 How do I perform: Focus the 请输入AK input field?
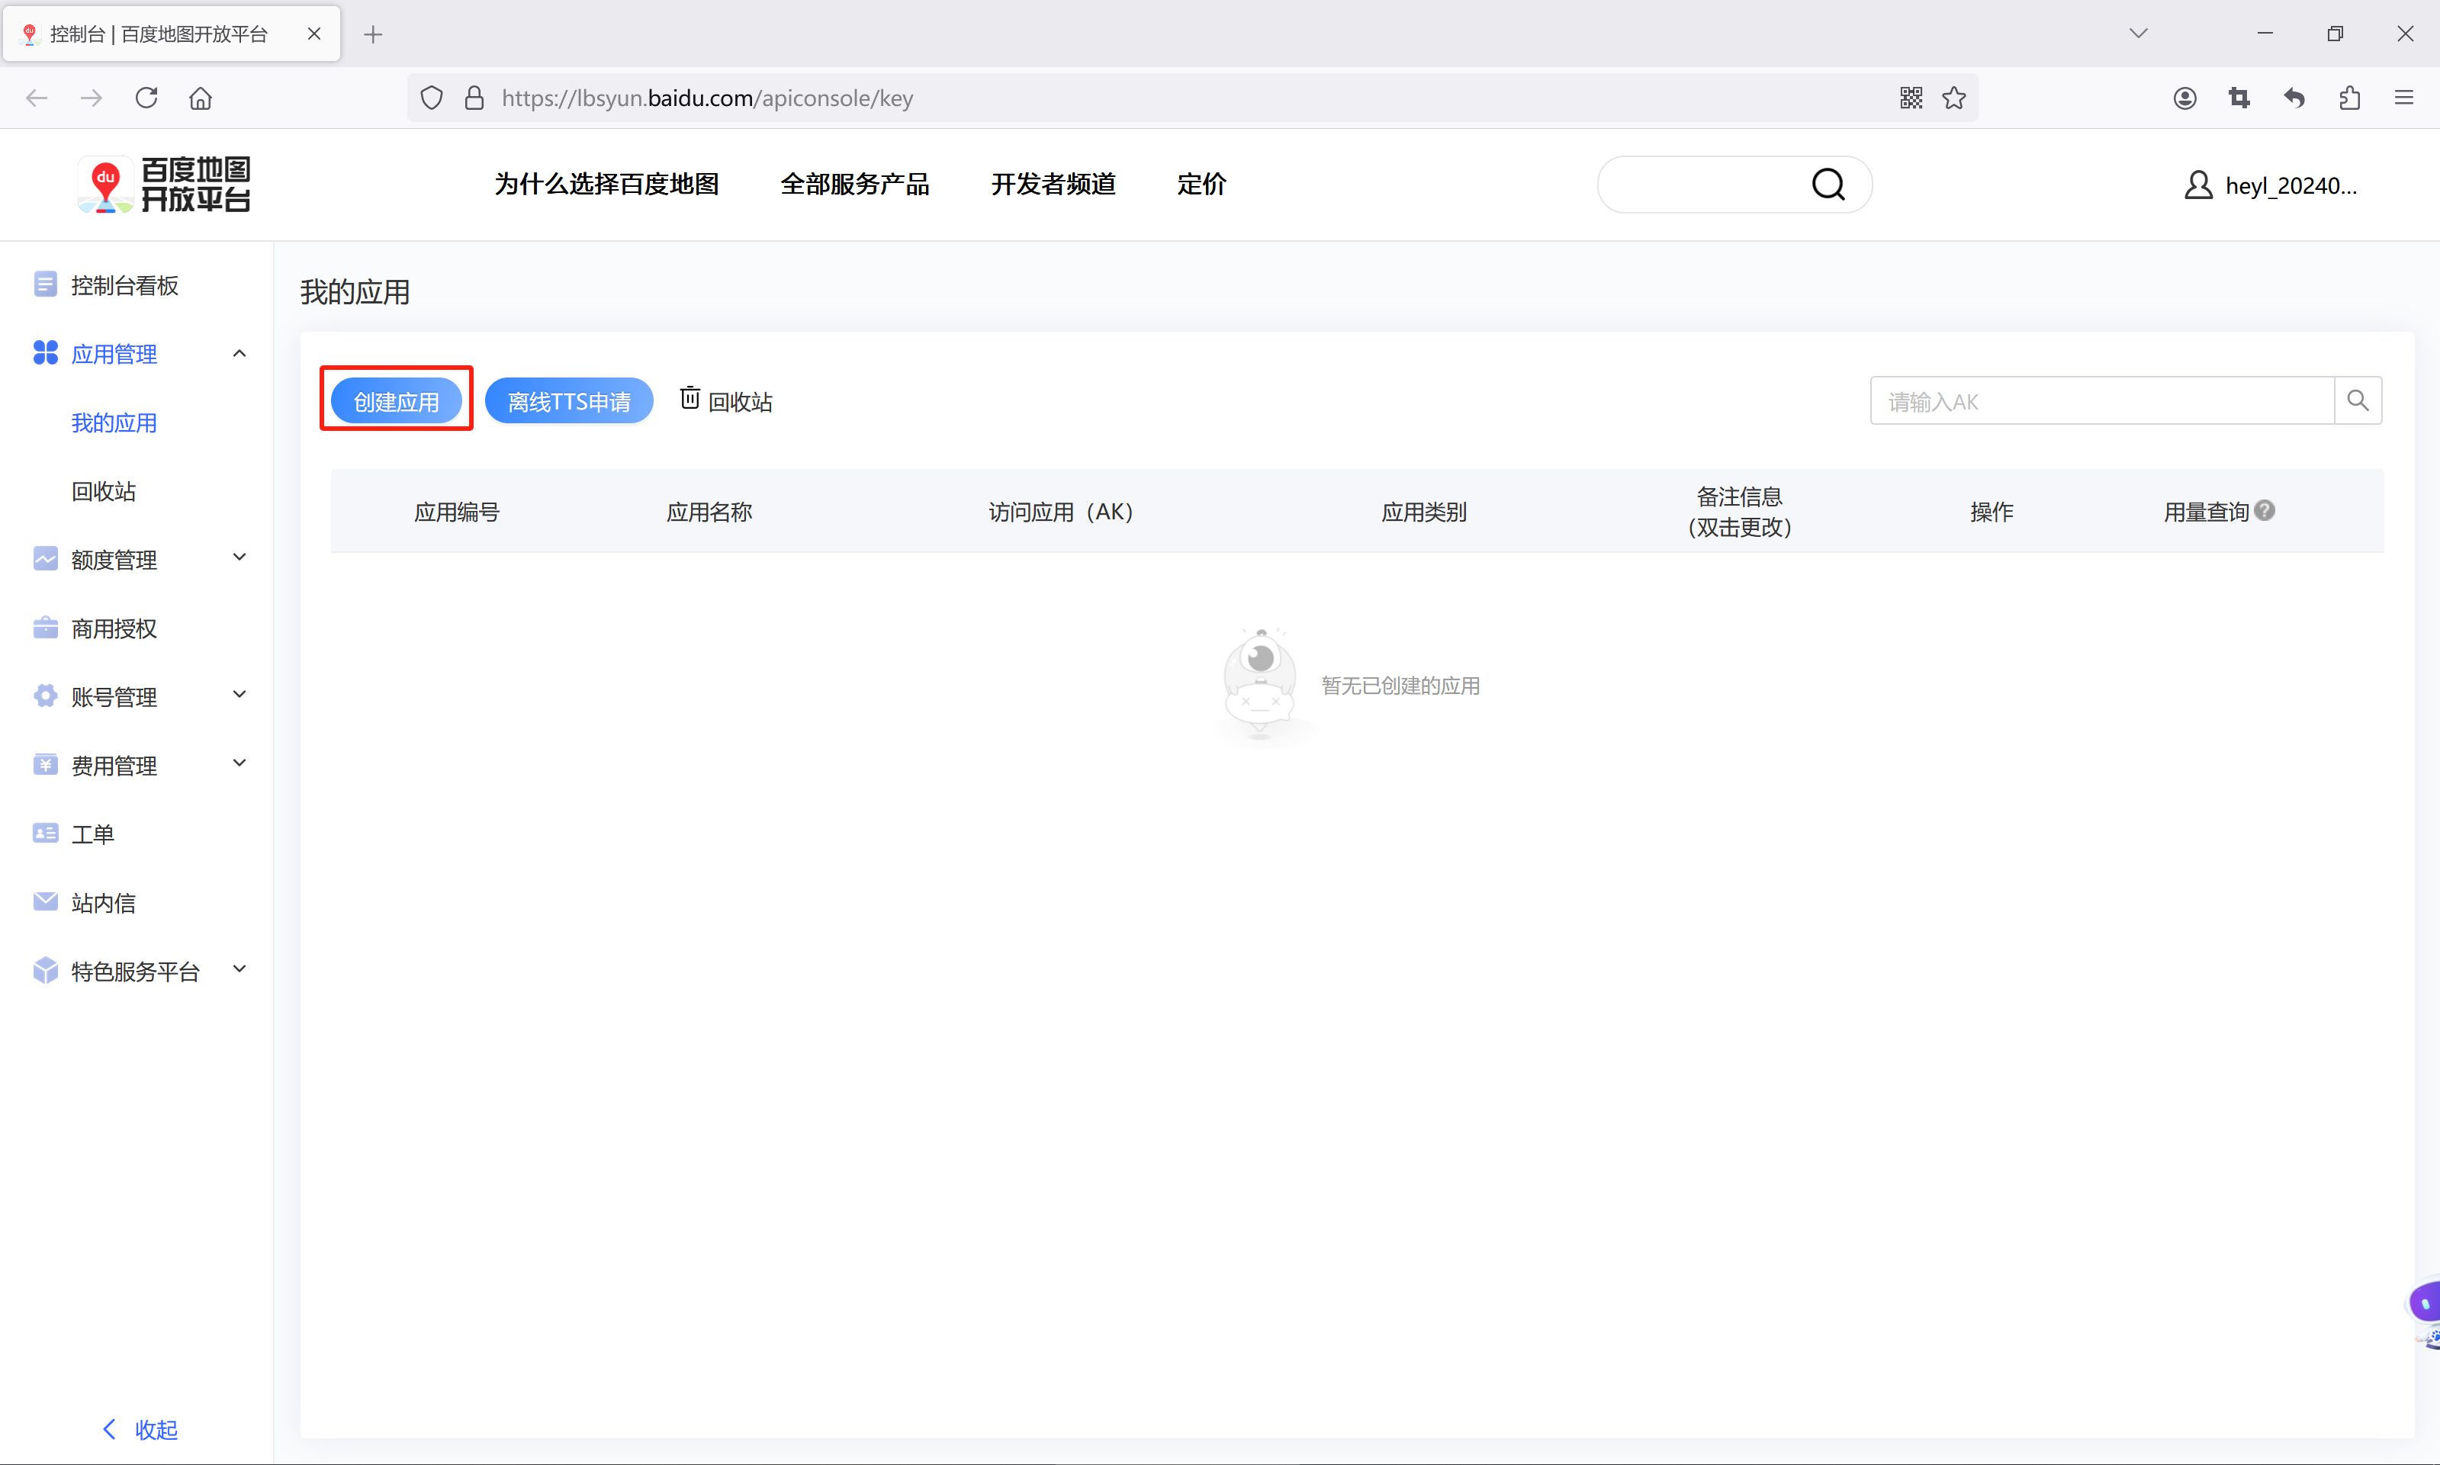2101,401
